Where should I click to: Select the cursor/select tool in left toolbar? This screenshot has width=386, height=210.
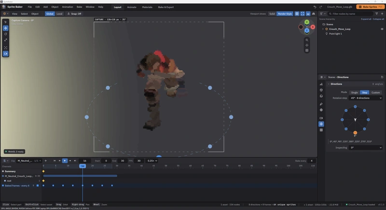(x=5, y=22)
